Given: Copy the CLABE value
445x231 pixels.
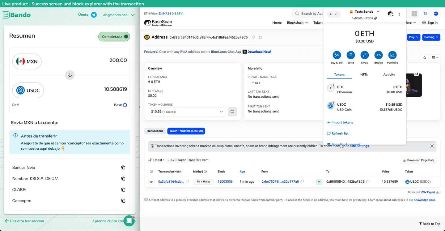Looking at the screenshot, I should tap(123, 190).
